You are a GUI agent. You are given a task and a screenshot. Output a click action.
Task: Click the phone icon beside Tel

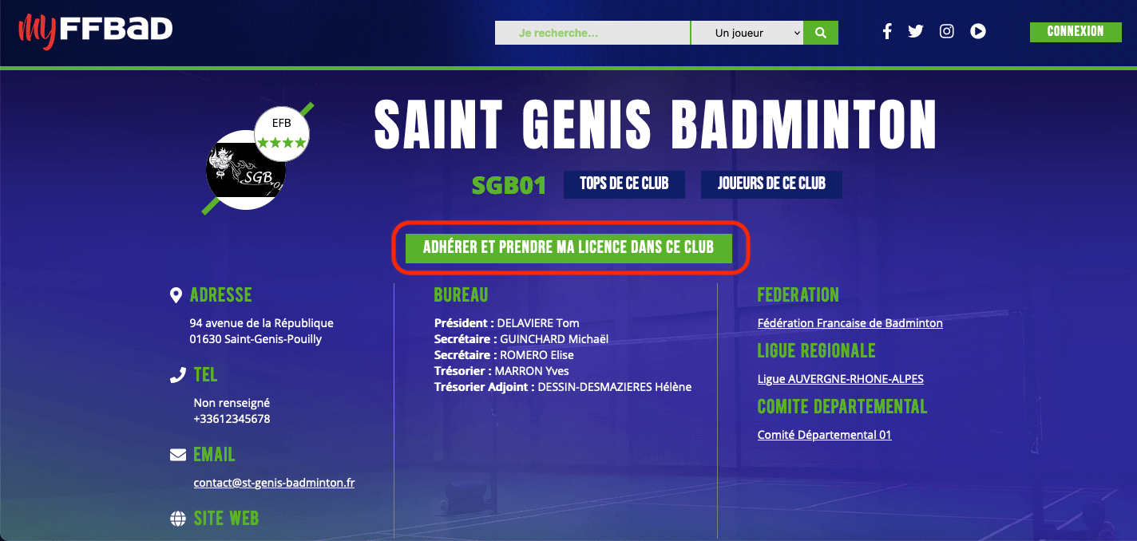pos(178,375)
